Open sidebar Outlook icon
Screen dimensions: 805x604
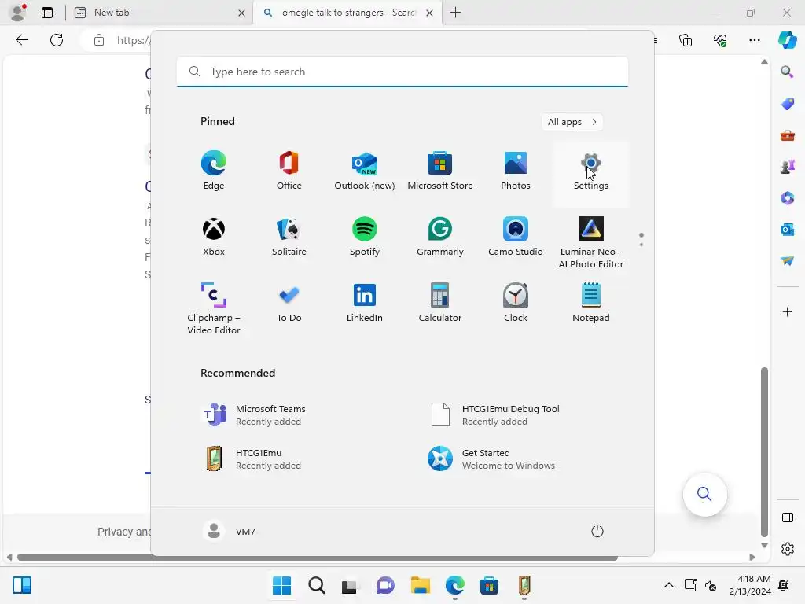787,230
